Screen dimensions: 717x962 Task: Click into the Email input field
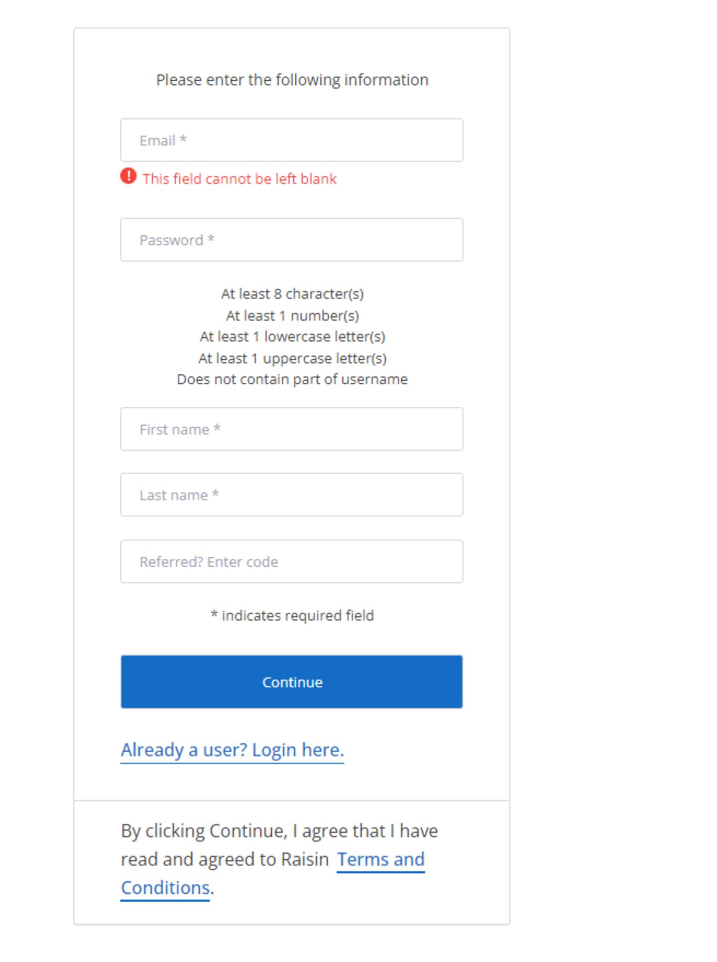pos(291,140)
